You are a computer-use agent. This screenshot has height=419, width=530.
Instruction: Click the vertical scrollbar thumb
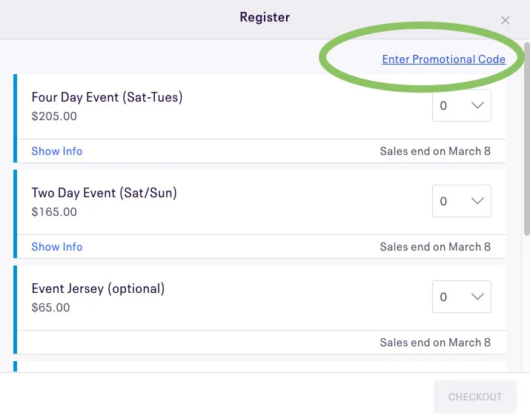(x=526, y=141)
